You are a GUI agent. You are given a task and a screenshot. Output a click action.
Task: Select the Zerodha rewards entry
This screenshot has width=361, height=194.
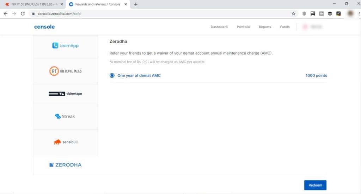click(x=65, y=165)
